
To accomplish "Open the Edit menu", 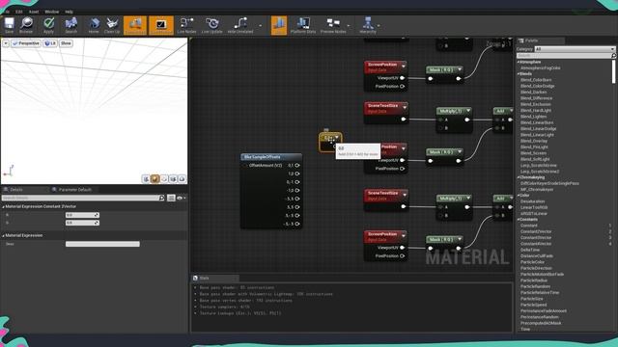I will [19, 12].
